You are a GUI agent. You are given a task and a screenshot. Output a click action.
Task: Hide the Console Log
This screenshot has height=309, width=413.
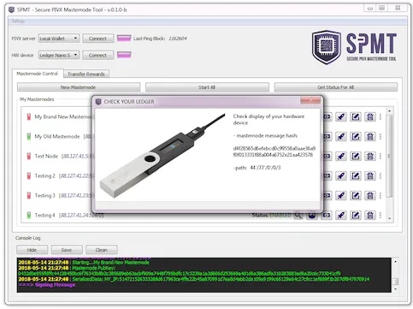pos(32,250)
